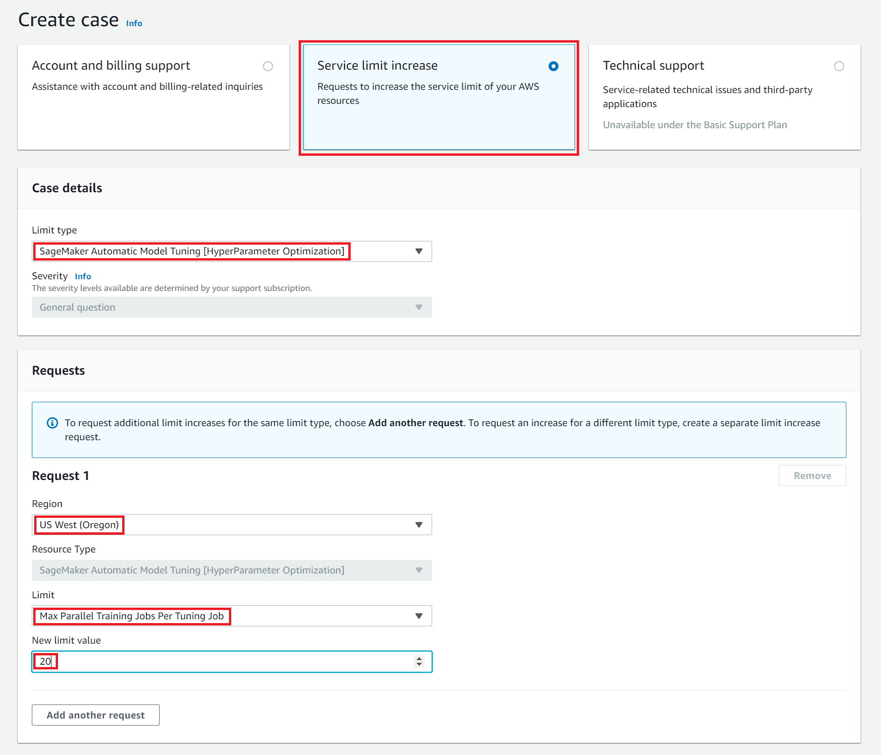Click the Info link next to Severity

83,276
